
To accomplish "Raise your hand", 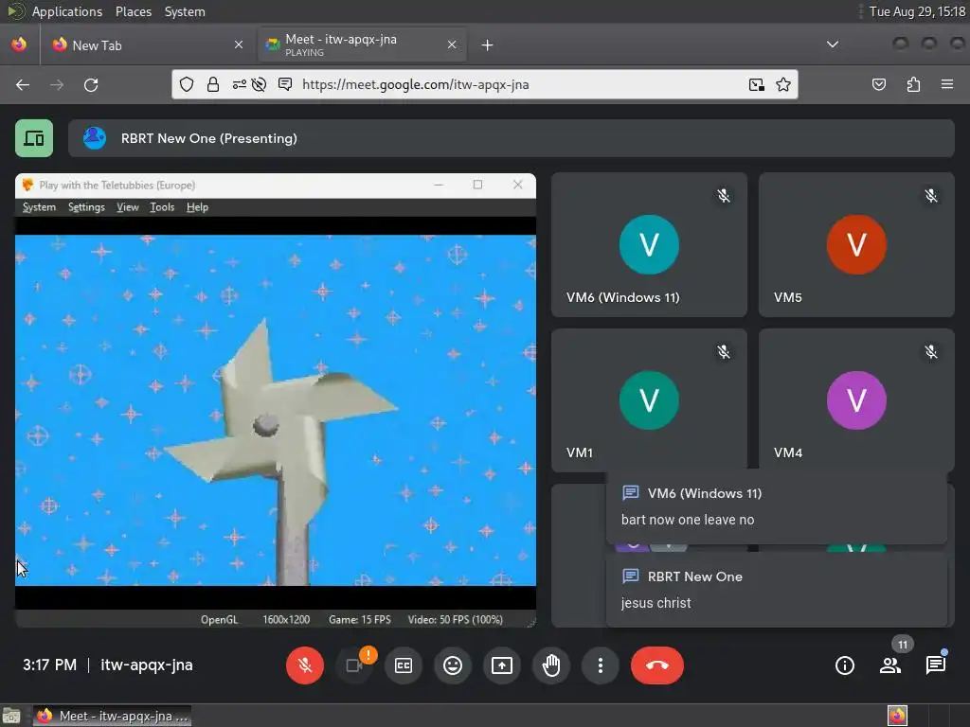I will [x=551, y=665].
